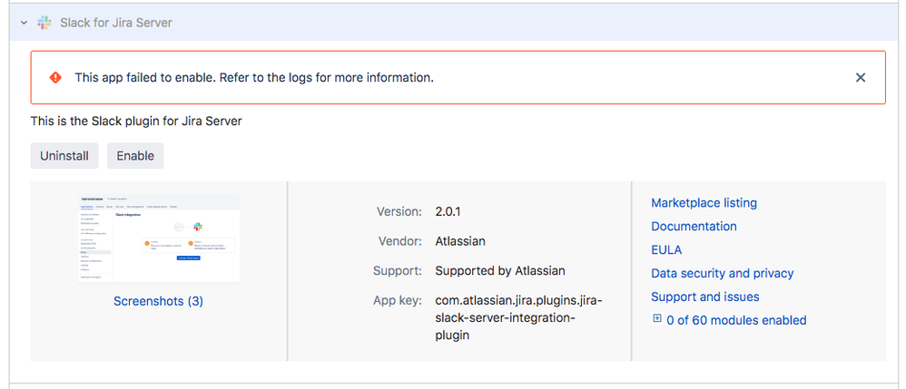Open Support and issues link
906x389 pixels.
click(705, 297)
